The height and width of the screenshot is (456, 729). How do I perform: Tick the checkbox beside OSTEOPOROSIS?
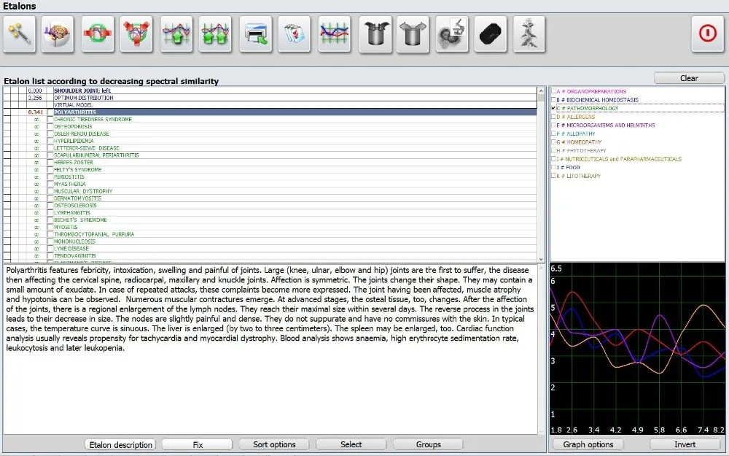click(50, 126)
